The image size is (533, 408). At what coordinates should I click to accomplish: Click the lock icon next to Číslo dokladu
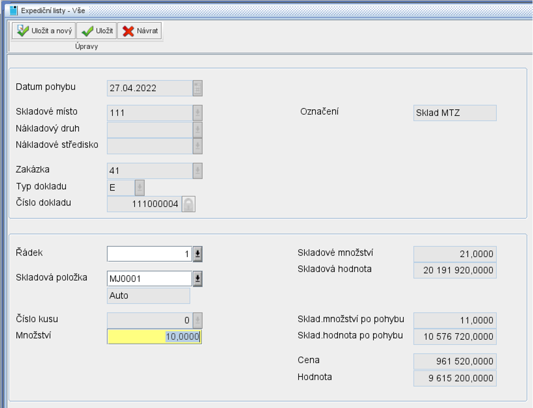(188, 204)
